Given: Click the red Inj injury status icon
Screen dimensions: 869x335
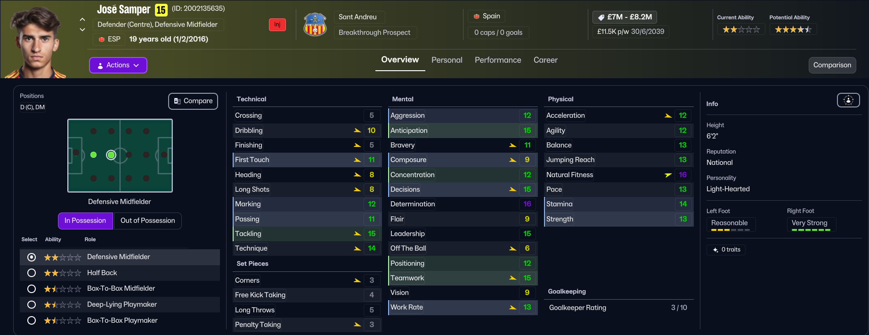Looking at the screenshot, I should pos(277,25).
